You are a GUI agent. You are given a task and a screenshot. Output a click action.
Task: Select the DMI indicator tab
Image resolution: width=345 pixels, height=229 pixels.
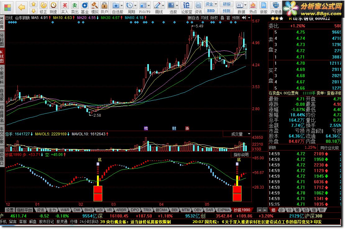pyautogui.click(x=77, y=210)
